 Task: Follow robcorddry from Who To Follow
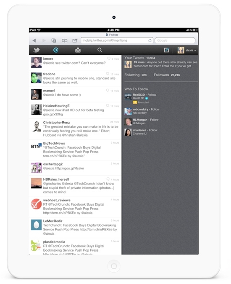[x=155, y=110]
